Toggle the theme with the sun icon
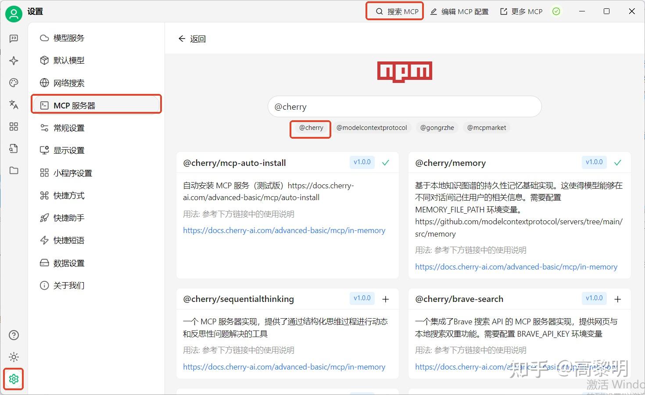 click(14, 357)
